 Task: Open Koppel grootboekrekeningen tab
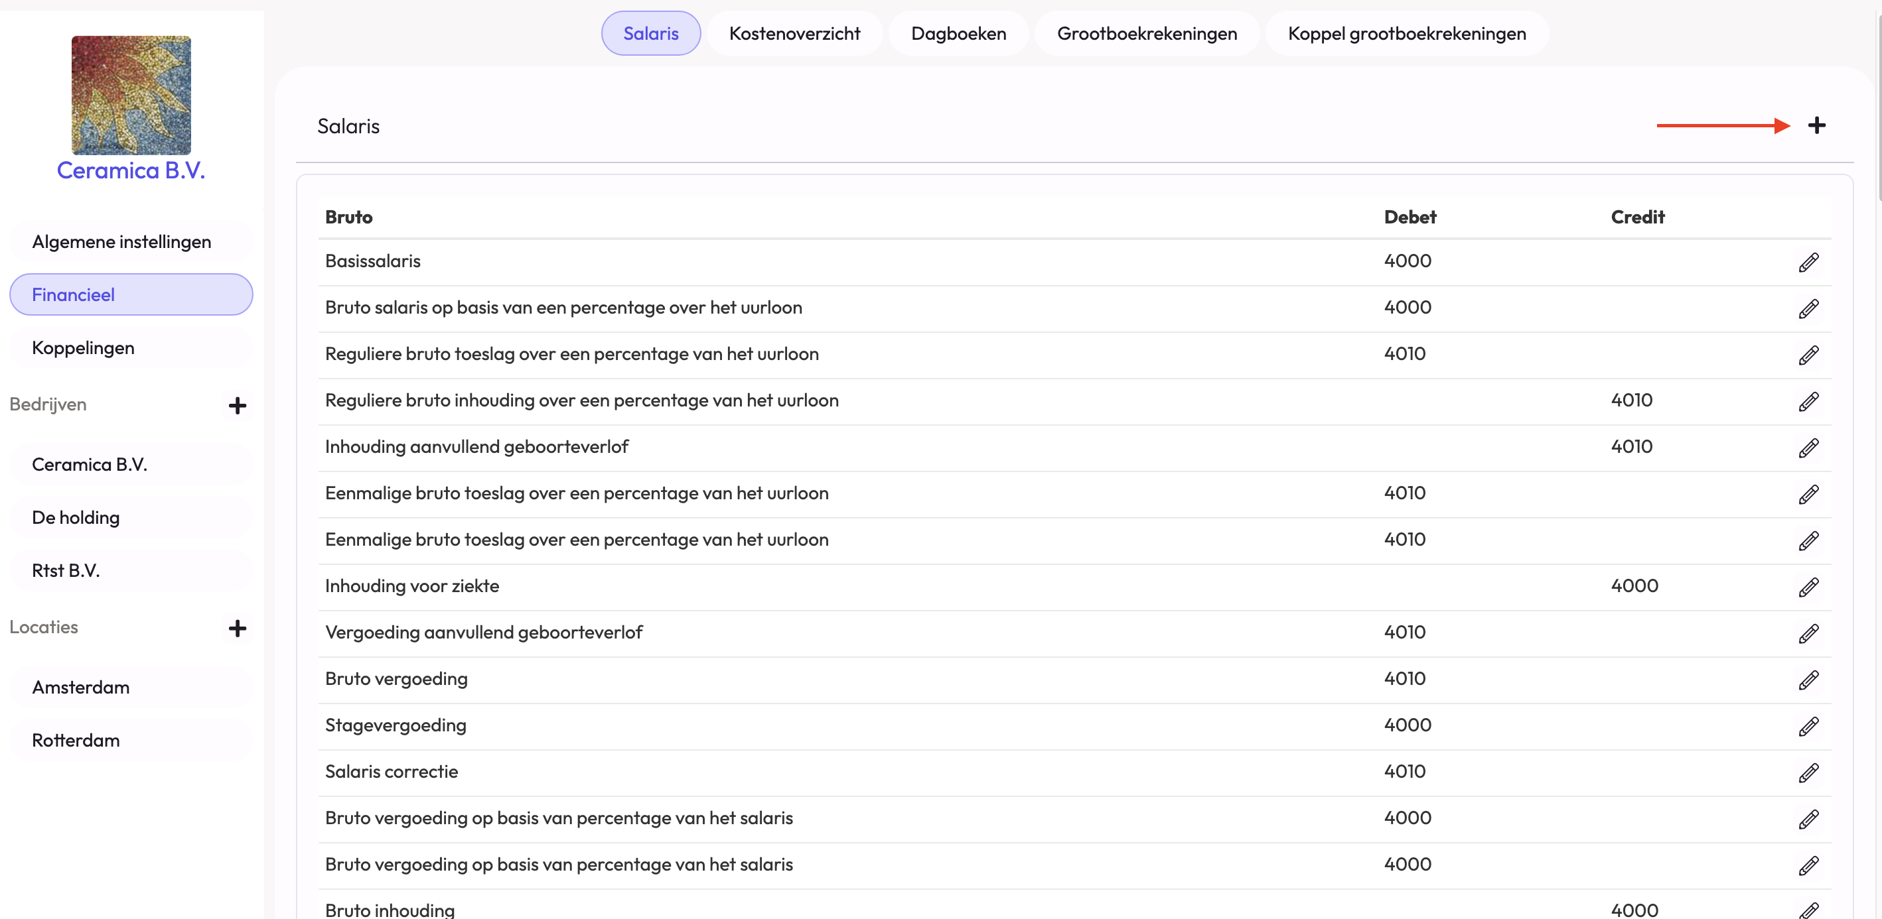[1406, 34]
